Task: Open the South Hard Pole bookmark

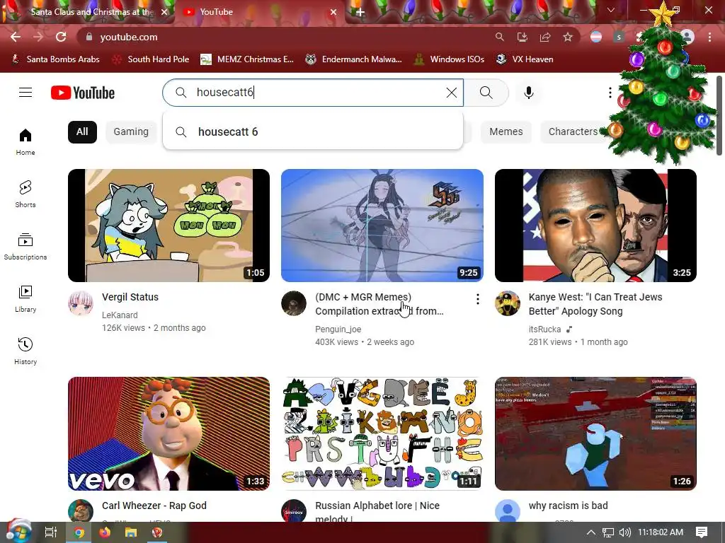Action: pos(152,59)
